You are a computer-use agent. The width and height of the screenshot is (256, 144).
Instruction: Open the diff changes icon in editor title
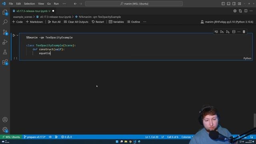(x=240, y=11)
